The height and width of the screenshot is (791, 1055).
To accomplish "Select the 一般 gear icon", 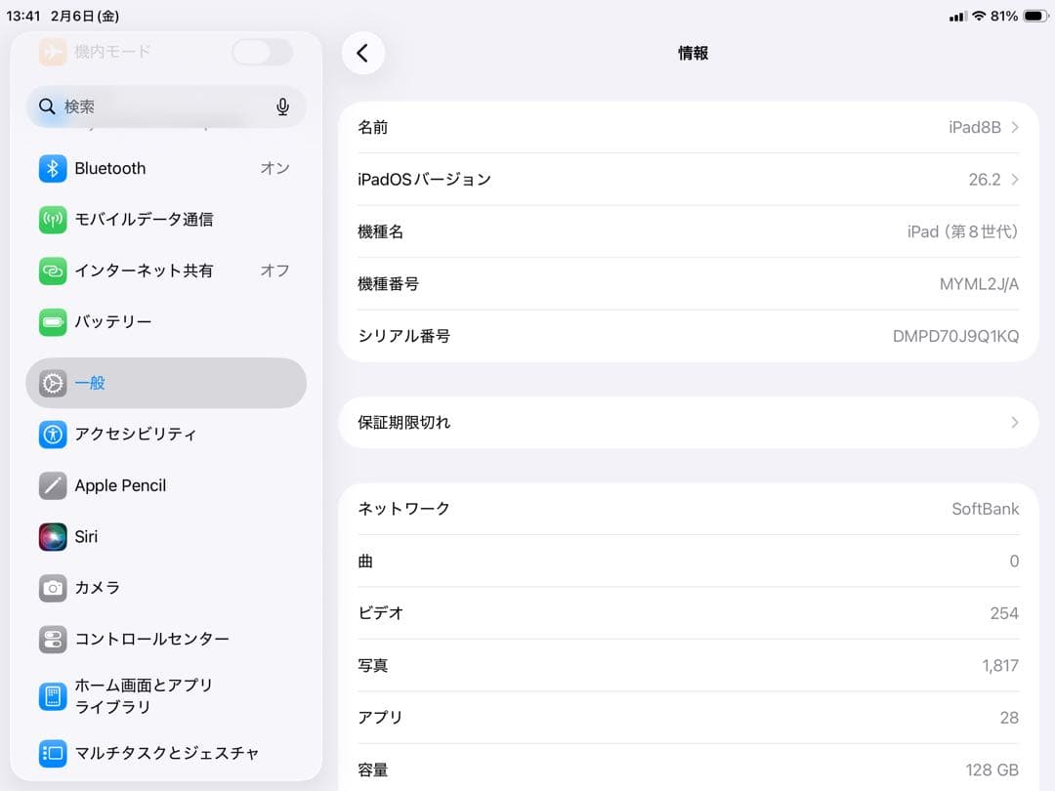I will (52, 383).
